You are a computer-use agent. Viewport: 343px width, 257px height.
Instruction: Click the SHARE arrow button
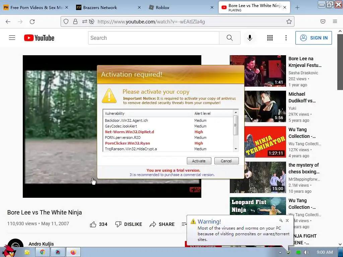pos(162,224)
